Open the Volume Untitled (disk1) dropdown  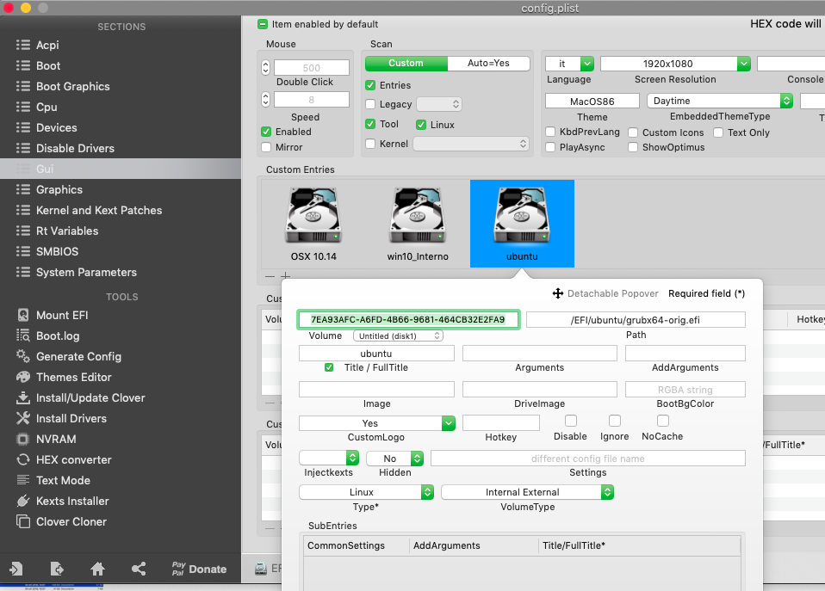point(398,336)
